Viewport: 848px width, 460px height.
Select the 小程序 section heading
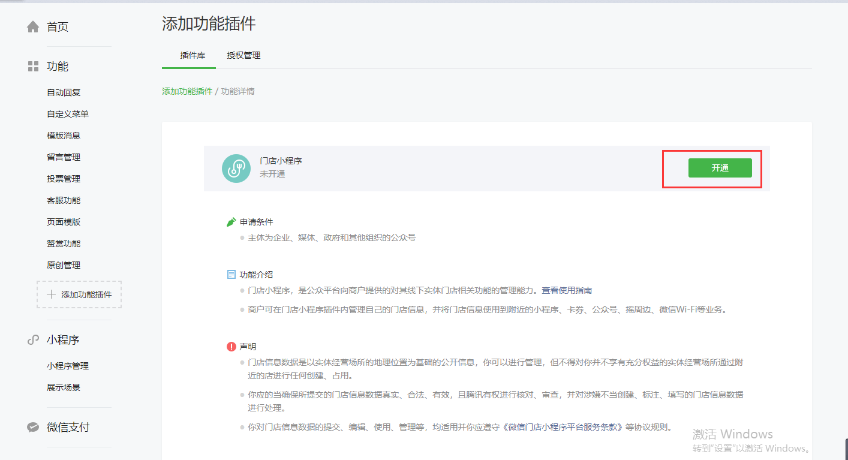(63, 340)
